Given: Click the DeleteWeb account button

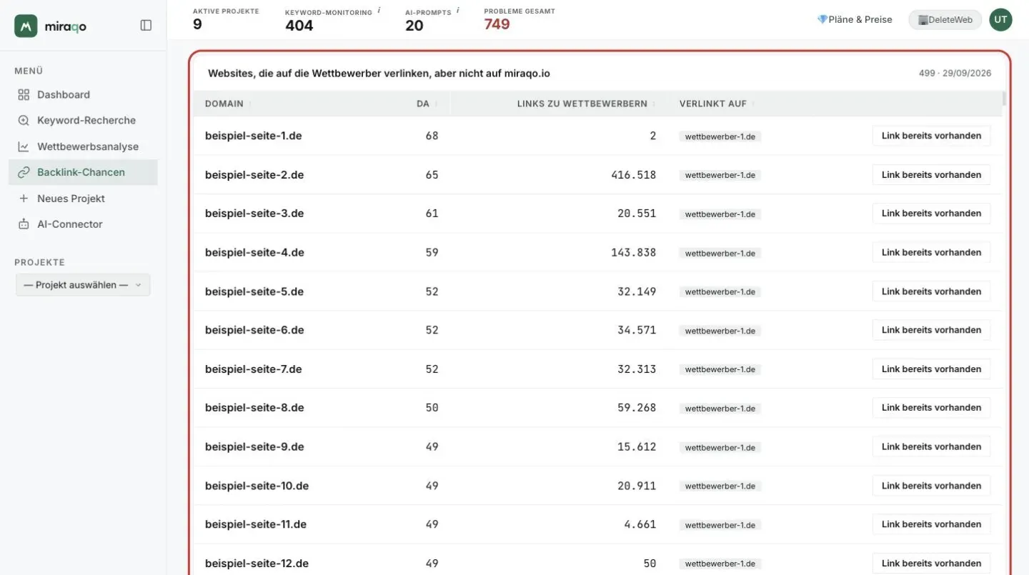Looking at the screenshot, I should (x=945, y=19).
